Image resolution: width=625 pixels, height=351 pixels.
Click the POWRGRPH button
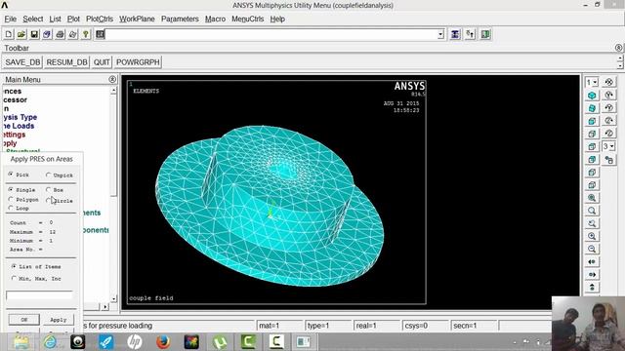(x=138, y=62)
